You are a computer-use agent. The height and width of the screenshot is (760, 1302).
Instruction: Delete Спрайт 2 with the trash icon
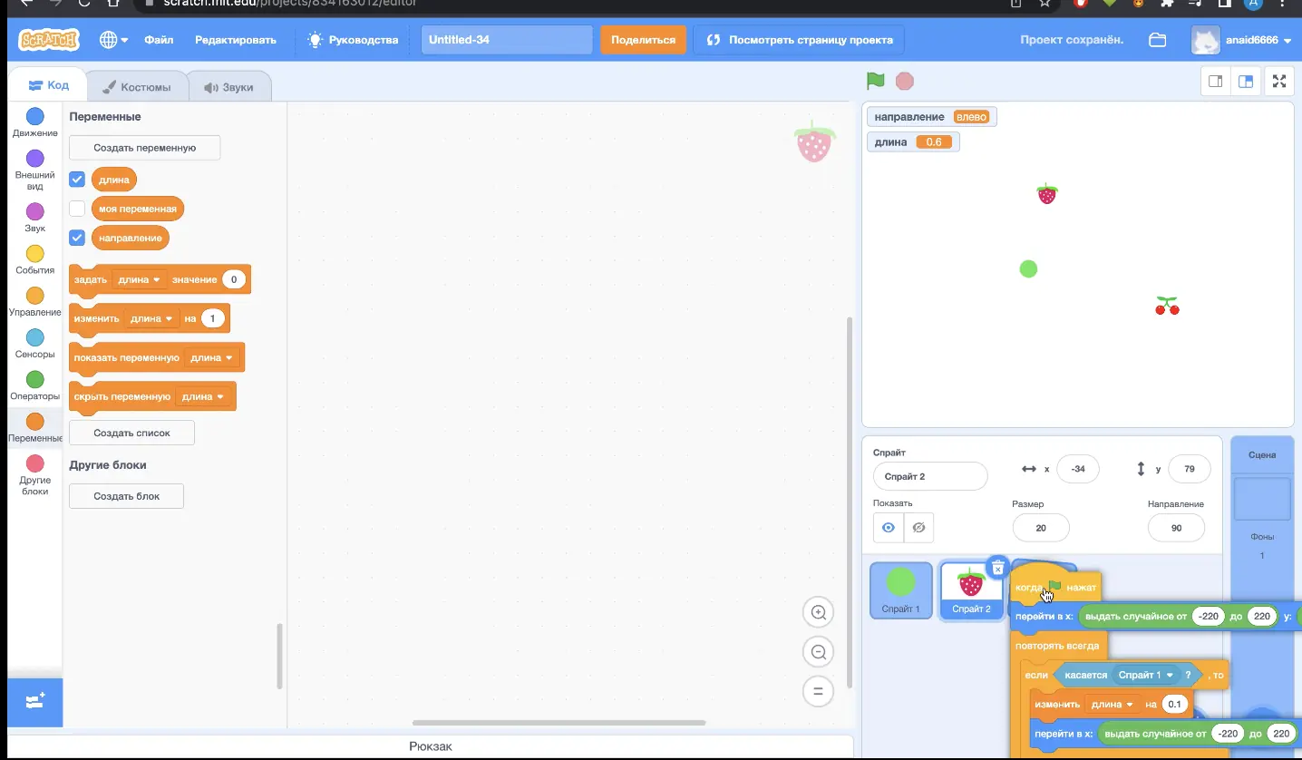pyautogui.click(x=998, y=568)
